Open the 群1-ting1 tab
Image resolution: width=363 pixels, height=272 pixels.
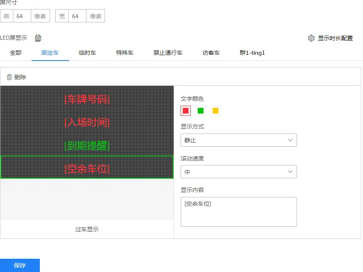pyautogui.click(x=252, y=53)
